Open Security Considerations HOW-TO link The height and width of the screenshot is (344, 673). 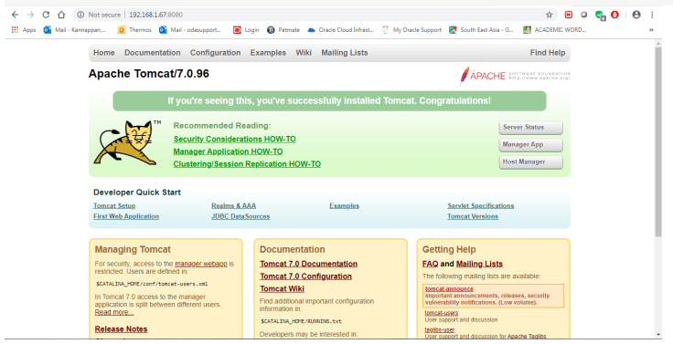235,140
